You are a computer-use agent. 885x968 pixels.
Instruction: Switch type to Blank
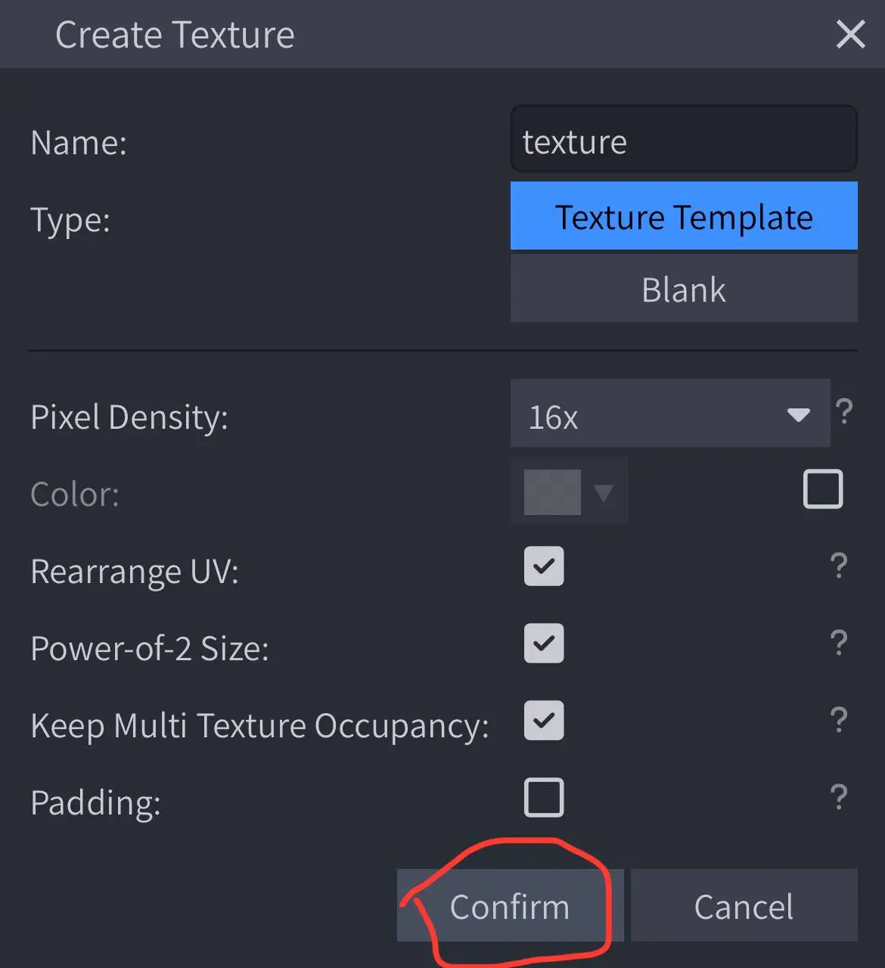point(684,289)
